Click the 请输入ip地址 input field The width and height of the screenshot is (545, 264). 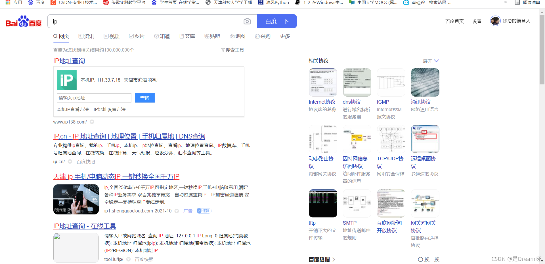94,98
